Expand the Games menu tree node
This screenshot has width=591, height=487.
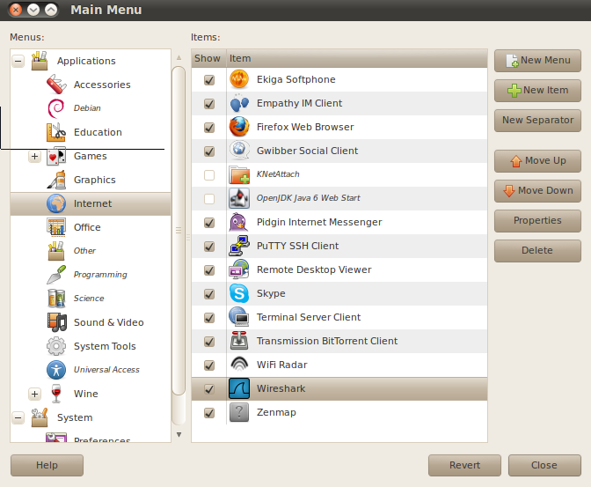(x=35, y=157)
